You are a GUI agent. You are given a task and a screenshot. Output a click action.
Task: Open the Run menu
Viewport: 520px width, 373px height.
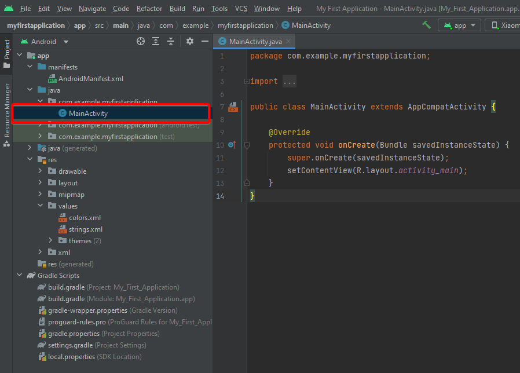coord(198,9)
